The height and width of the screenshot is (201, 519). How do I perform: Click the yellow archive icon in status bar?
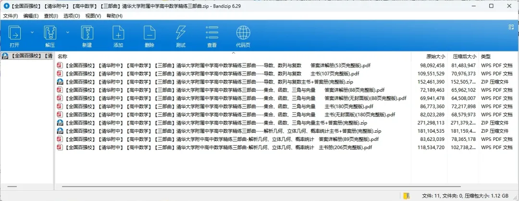407,195
